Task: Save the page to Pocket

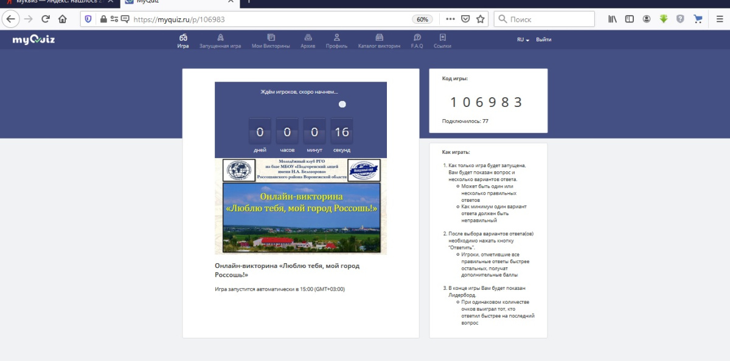Action: 465,19
